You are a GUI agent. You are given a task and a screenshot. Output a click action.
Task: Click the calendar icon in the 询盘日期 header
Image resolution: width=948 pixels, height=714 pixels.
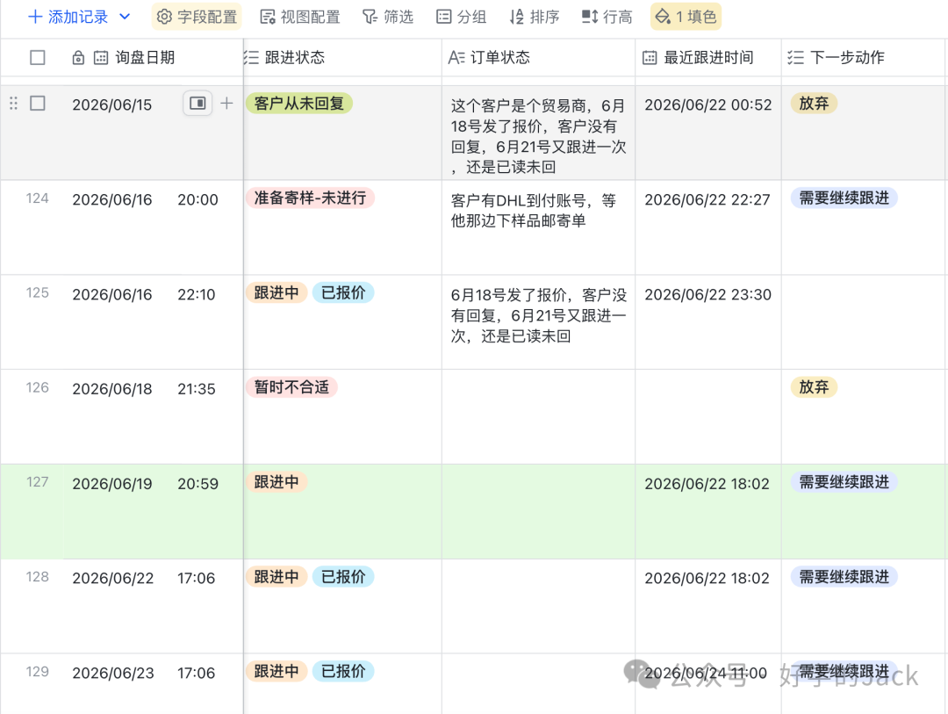pos(101,57)
